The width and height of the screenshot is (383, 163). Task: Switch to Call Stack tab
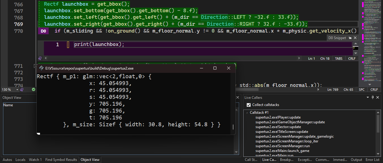251,160
